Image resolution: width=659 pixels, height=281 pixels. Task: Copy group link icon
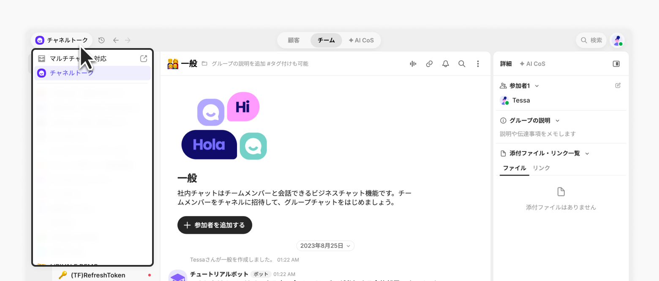[429, 64]
